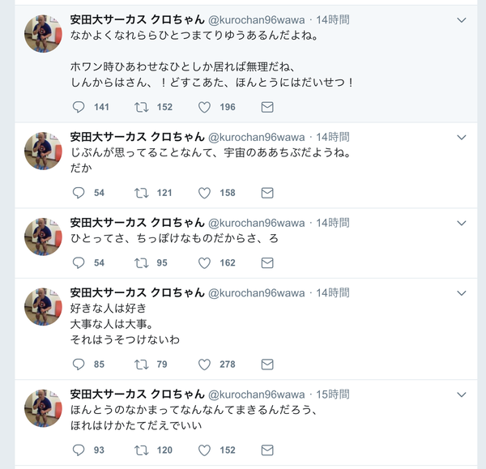Open chevron menu on tweet with 162 likes
Screen dimensions: 486x469
click(462, 223)
